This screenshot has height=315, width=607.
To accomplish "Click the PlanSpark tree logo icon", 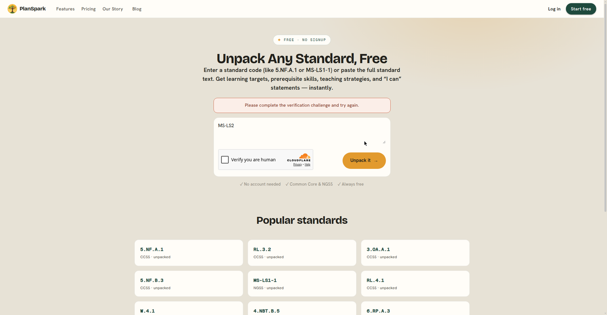I will tap(12, 9).
